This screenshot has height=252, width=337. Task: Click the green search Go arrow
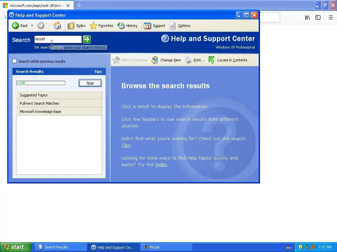pos(87,39)
